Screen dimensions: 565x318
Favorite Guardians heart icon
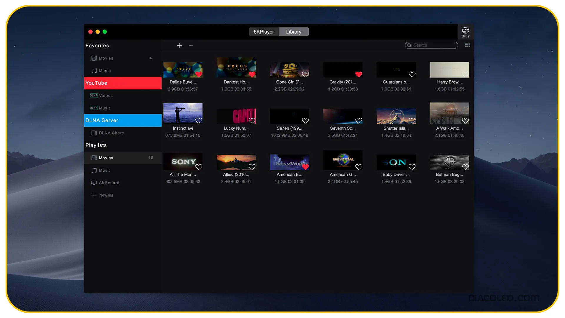[412, 74]
